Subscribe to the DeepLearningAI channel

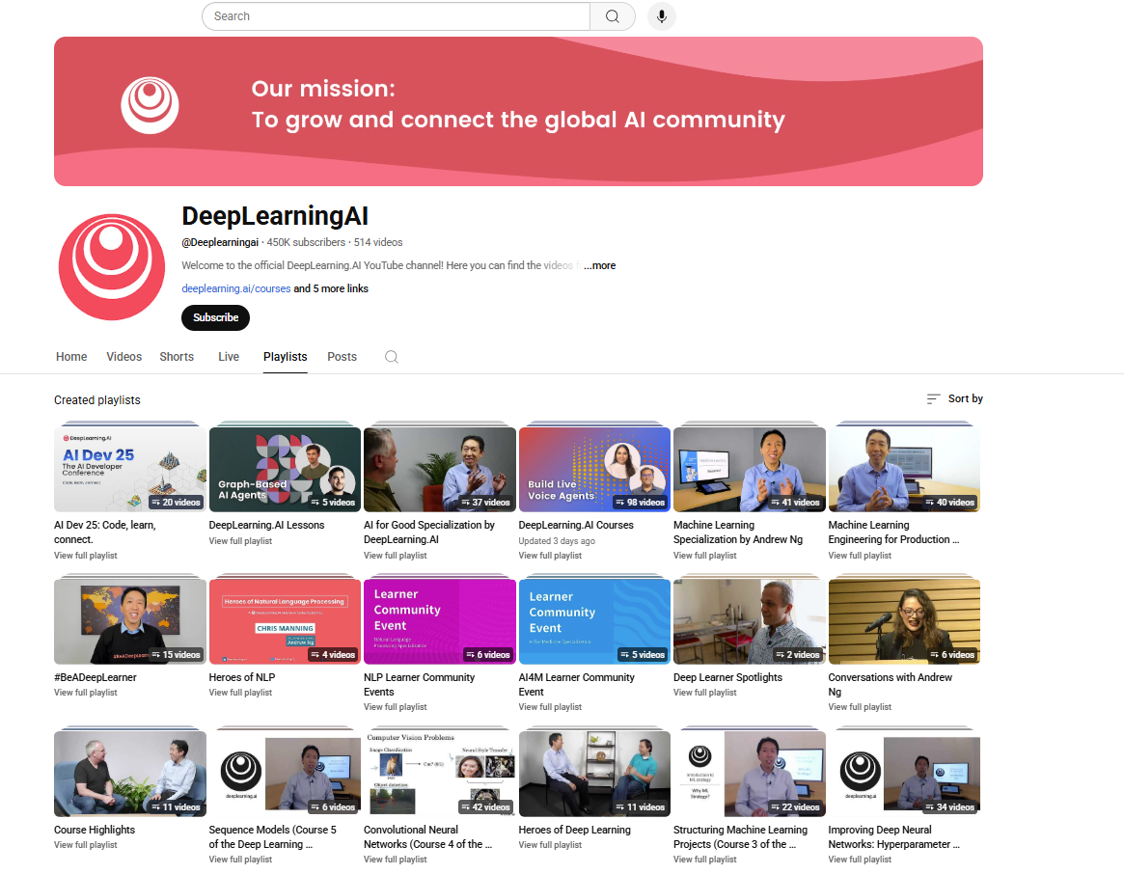click(215, 317)
